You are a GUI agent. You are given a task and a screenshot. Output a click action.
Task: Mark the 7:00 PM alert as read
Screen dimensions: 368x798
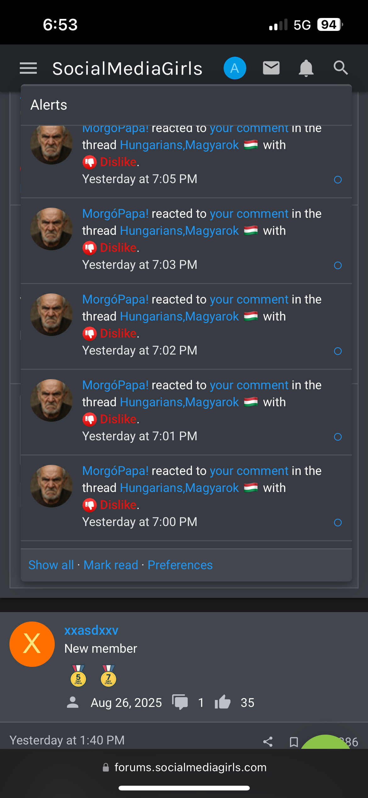coord(338,523)
